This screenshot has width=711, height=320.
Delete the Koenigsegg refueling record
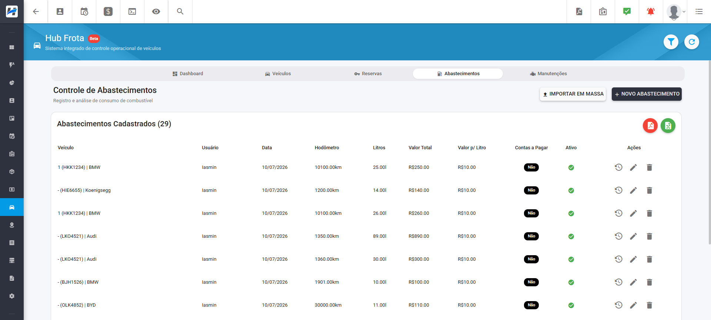pyautogui.click(x=649, y=190)
